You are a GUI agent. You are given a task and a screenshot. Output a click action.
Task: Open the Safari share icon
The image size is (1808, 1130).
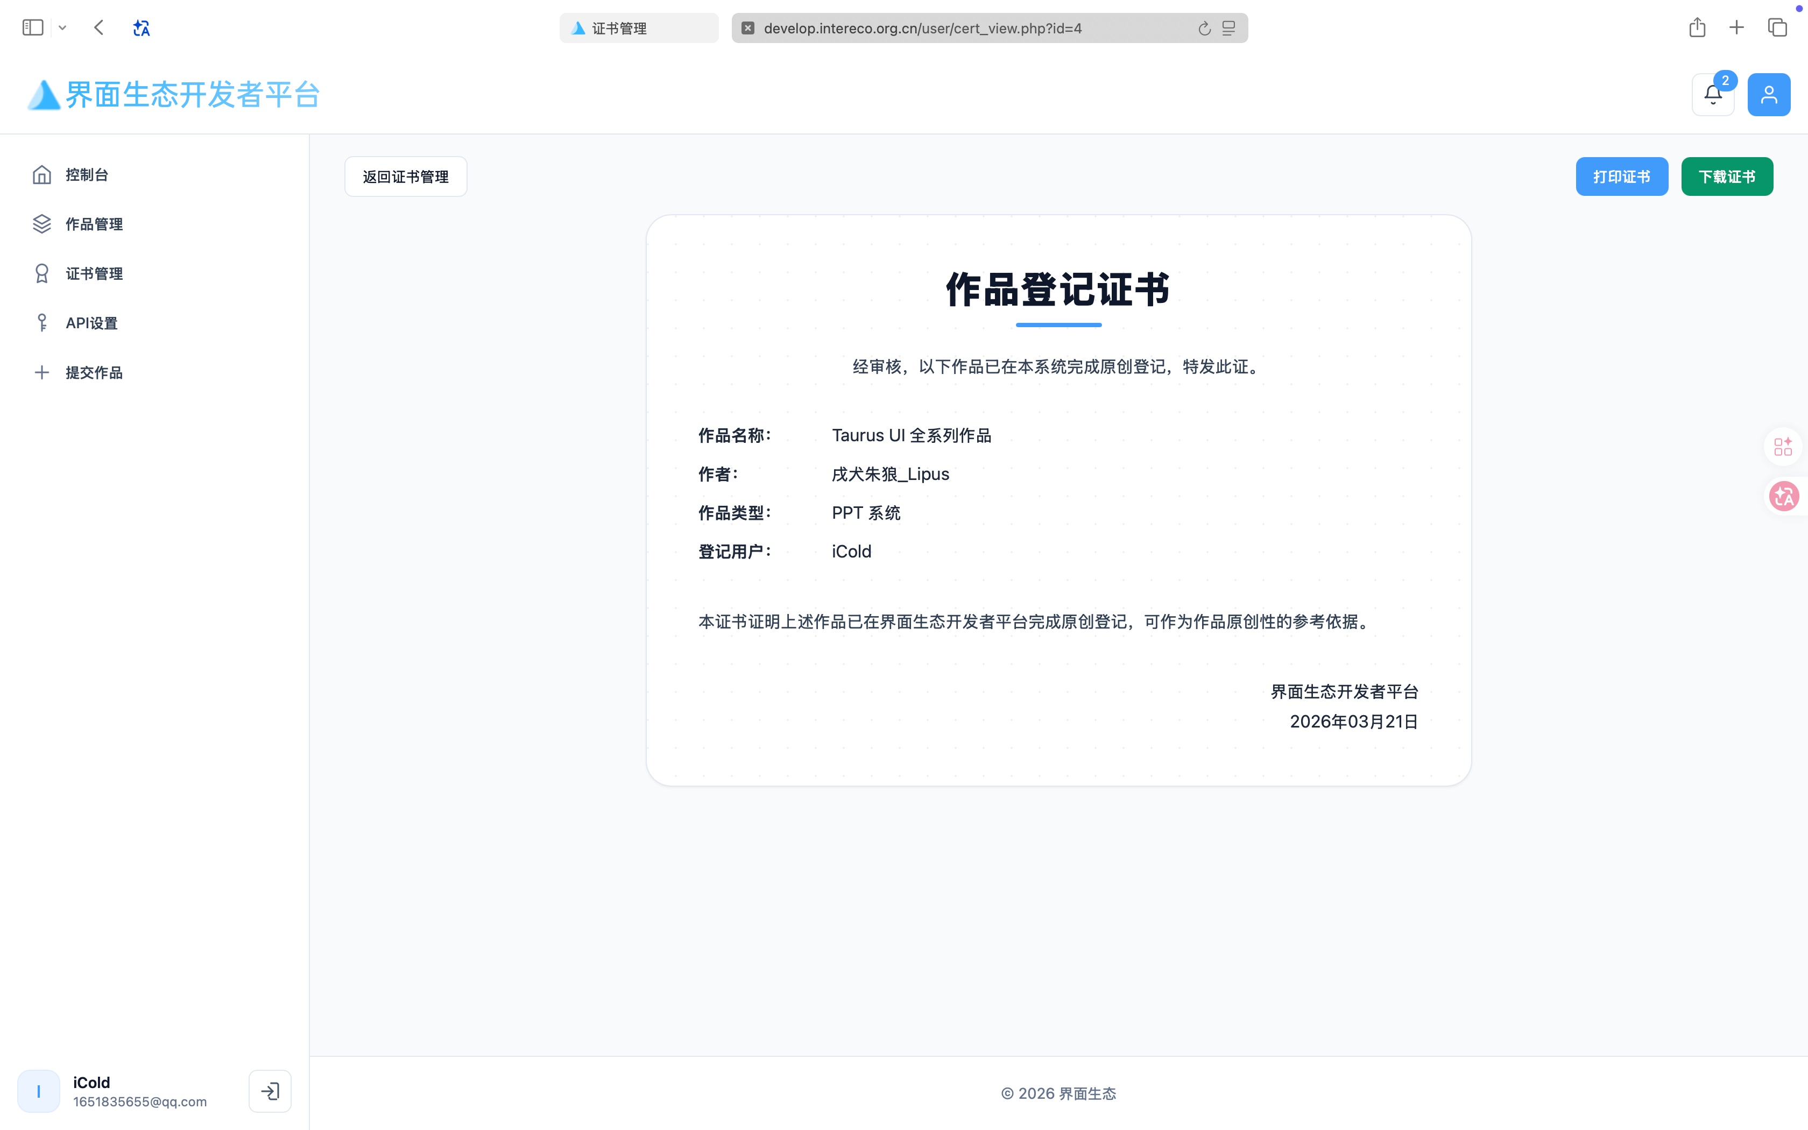point(1698,27)
